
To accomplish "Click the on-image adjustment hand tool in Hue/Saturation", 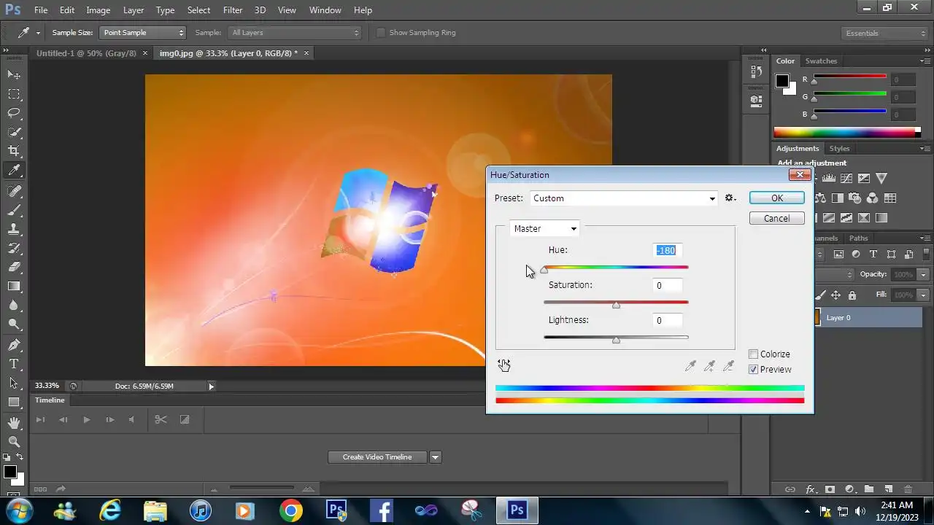I will [503, 365].
